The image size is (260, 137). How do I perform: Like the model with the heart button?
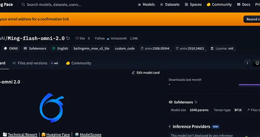pos(80,38)
